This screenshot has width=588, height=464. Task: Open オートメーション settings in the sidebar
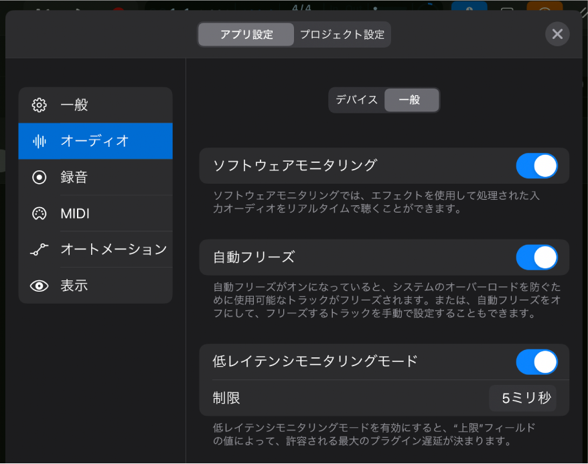pyautogui.click(x=96, y=249)
